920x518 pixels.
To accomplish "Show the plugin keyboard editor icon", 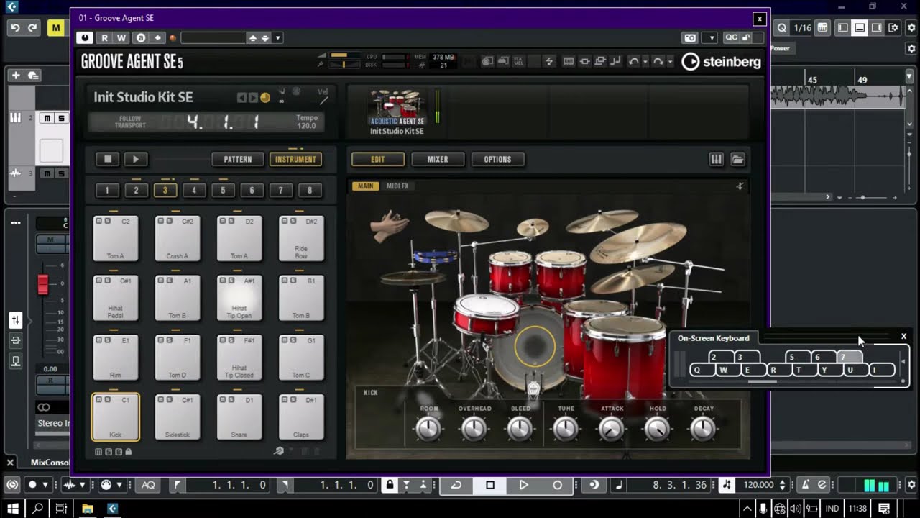I will point(716,159).
